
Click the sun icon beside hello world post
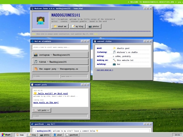(35, 93)
